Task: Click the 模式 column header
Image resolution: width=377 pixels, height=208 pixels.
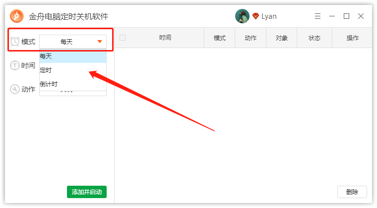Action: click(220, 38)
